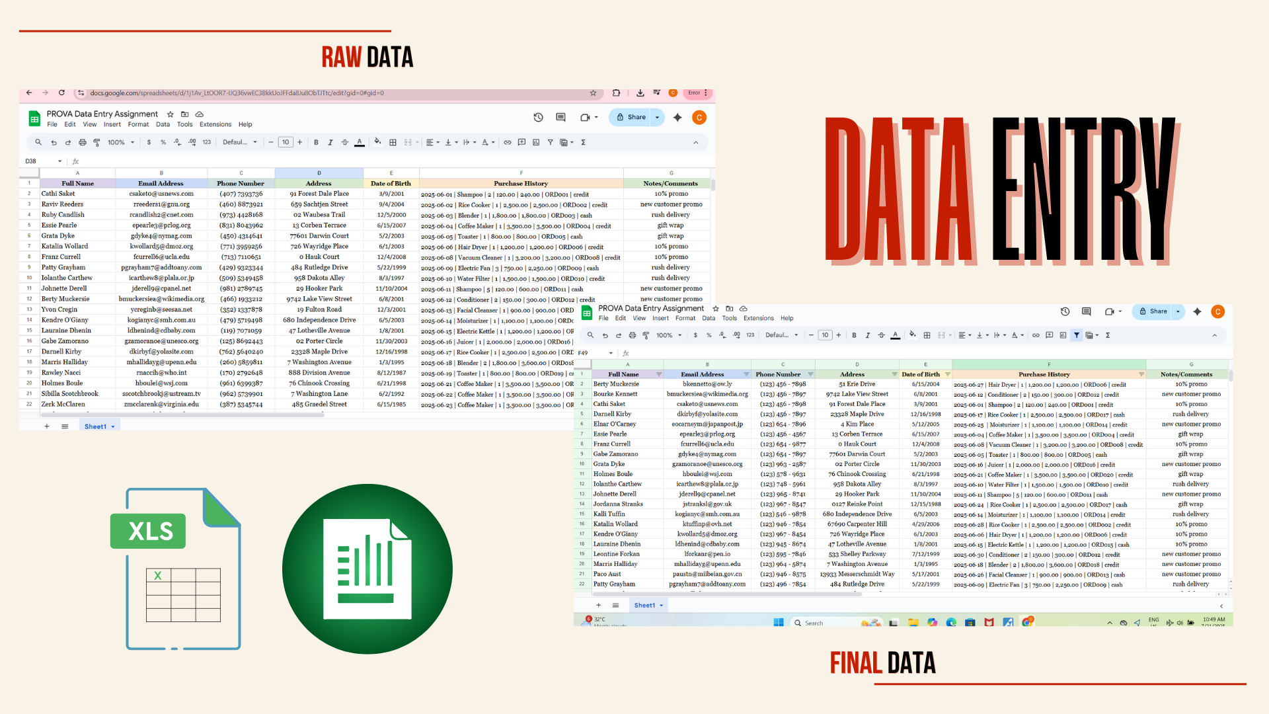Click cloud save status icon in final data window

(x=743, y=308)
